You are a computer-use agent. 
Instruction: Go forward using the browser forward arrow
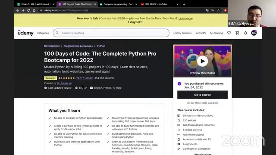(23, 10)
